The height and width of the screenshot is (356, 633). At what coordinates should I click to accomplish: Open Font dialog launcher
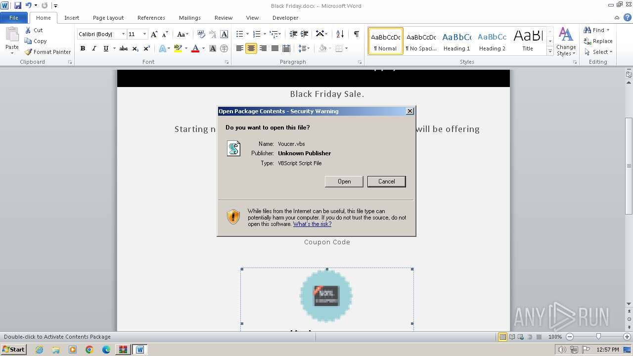(x=226, y=62)
